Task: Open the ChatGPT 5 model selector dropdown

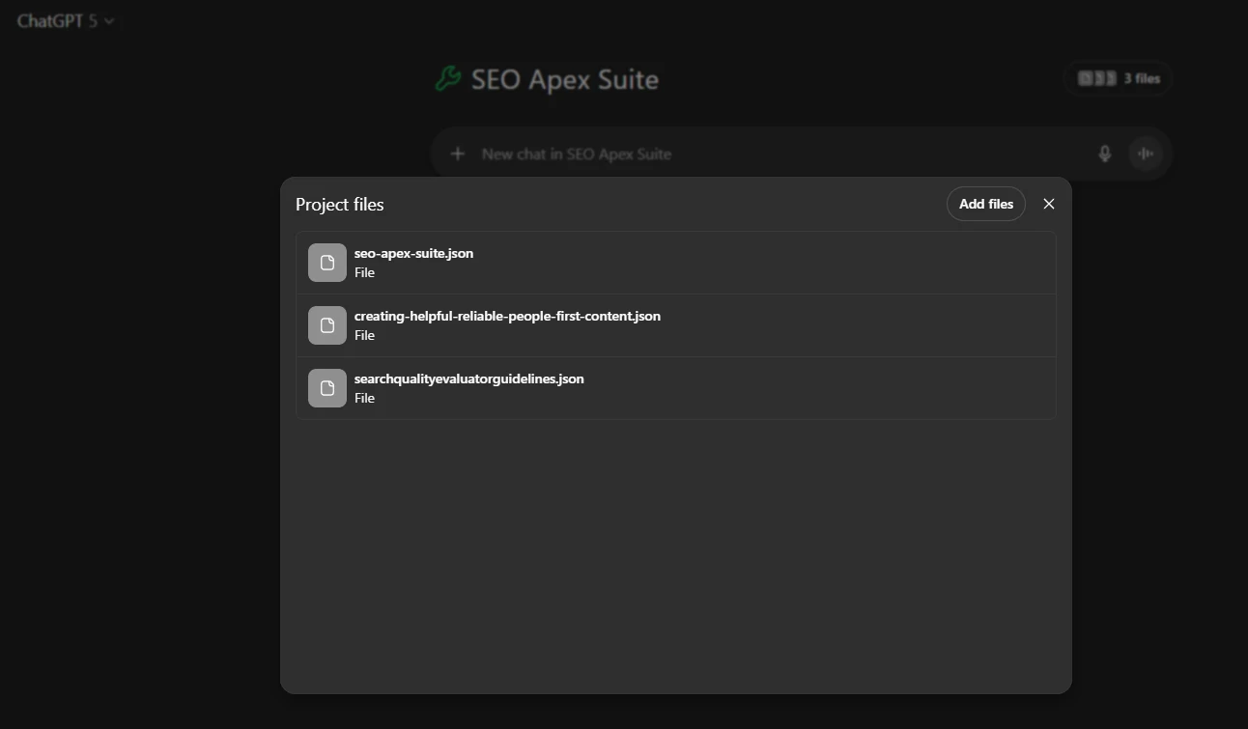Action: pyautogui.click(x=65, y=20)
